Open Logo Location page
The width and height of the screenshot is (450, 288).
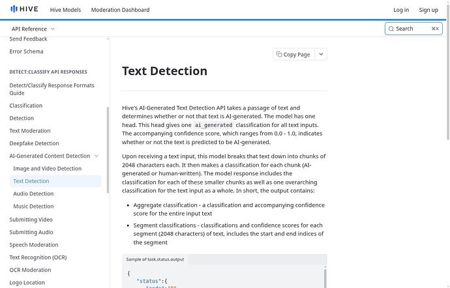(x=27, y=283)
